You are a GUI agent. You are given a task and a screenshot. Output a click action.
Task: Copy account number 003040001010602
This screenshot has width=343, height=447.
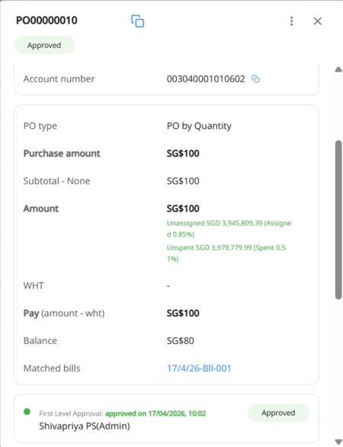tap(255, 79)
